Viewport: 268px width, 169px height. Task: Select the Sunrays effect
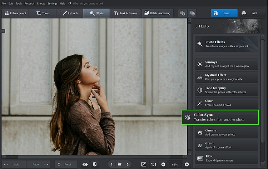tap(227, 64)
